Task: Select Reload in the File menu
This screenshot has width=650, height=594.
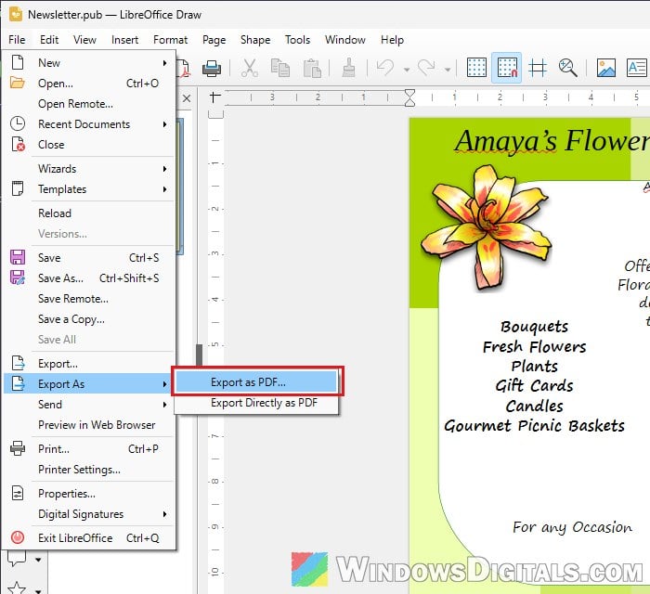Action: (89, 213)
